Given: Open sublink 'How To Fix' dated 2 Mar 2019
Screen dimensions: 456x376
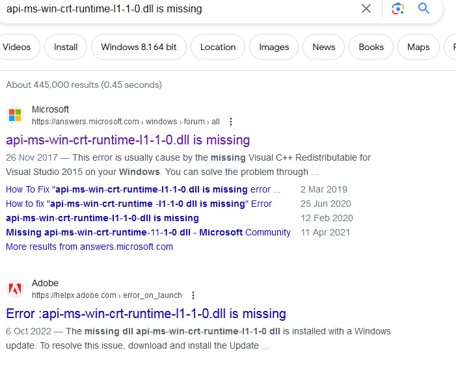Looking at the screenshot, I should [x=143, y=189].
